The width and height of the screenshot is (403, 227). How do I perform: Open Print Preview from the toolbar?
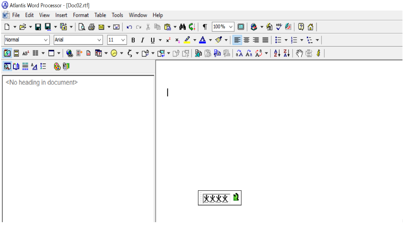tap(82, 27)
